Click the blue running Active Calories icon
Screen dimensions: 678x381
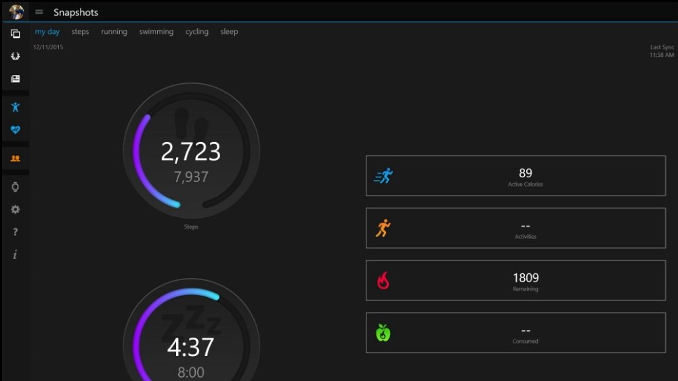tap(383, 176)
